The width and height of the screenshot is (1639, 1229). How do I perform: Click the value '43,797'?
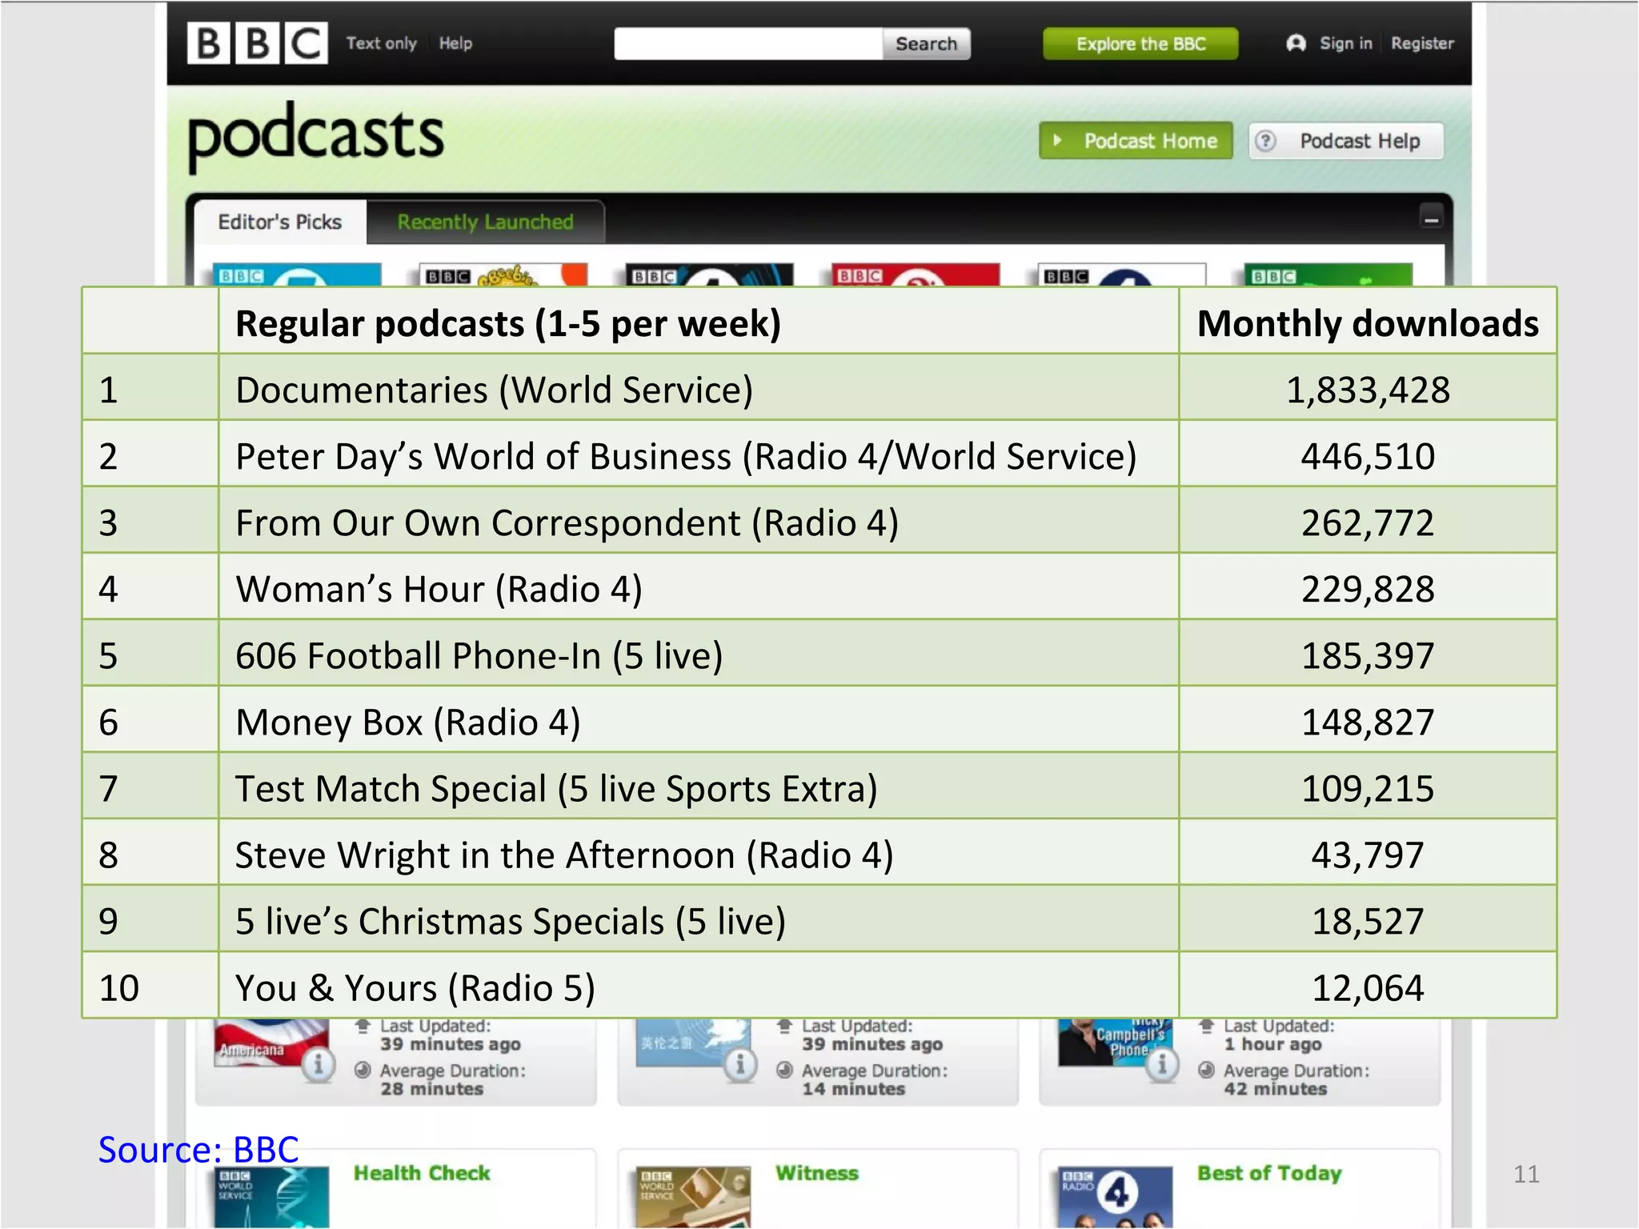tap(1368, 855)
